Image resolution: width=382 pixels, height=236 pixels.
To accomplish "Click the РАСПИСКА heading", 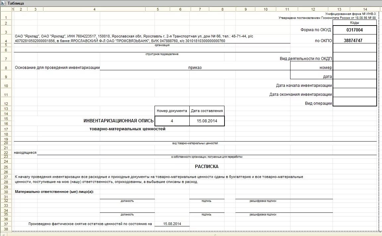I will pos(207,167).
